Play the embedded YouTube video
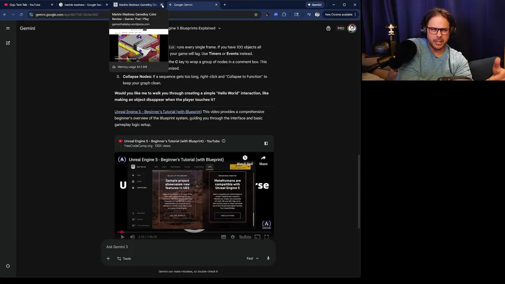 [x=122, y=237]
